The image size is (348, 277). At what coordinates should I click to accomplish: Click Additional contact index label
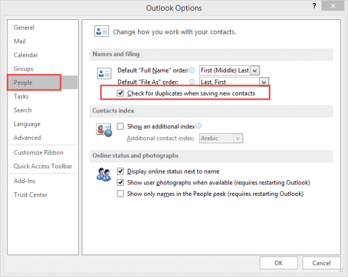point(160,138)
